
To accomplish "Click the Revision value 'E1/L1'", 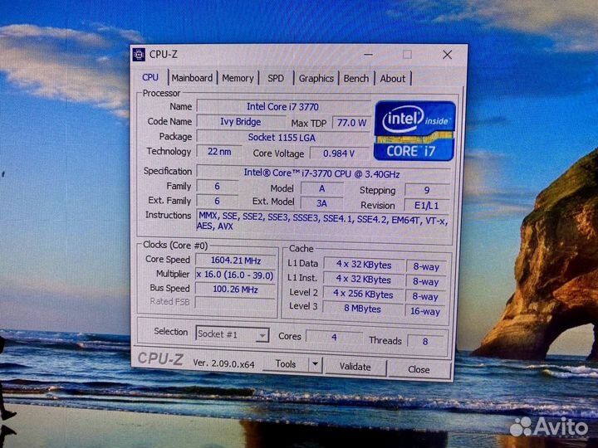I will coord(426,206).
